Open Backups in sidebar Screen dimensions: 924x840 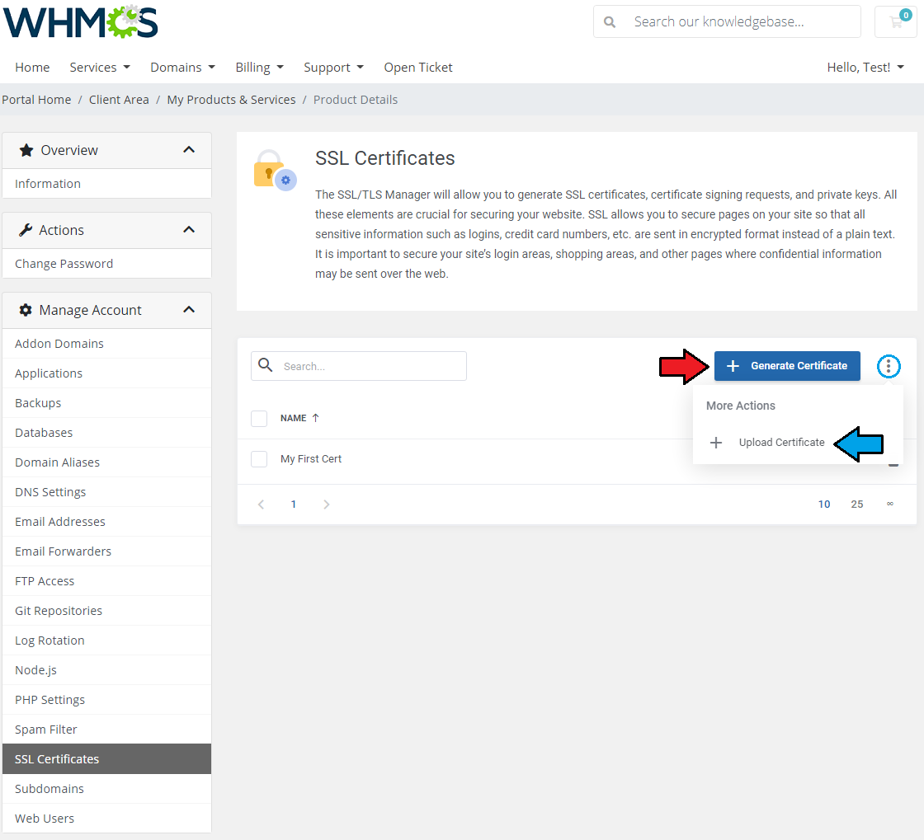pos(106,403)
